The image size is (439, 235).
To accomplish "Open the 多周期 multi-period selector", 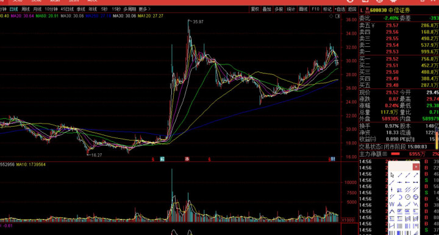I will [130, 9].
